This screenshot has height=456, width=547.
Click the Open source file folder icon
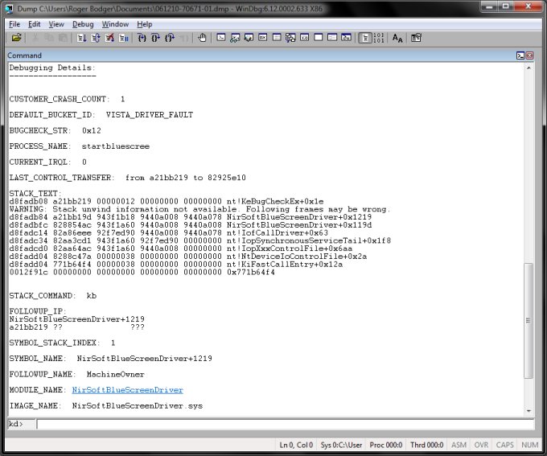click(x=16, y=38)
